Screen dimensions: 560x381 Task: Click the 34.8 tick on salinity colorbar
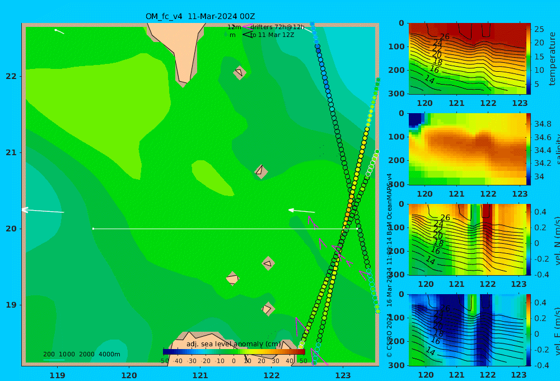coord(543,124)
